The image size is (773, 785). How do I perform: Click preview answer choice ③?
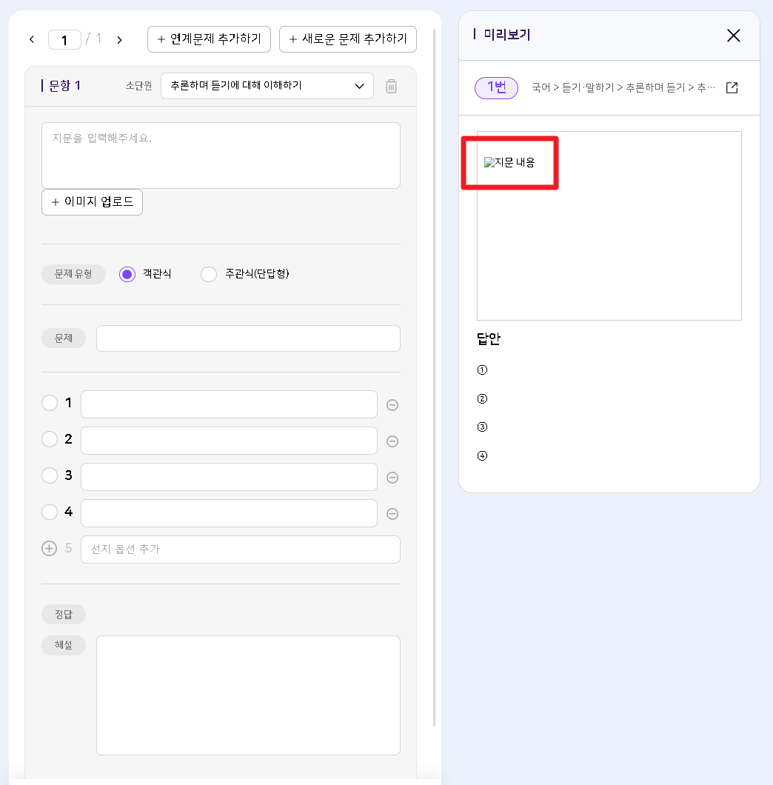pos(482,427)
